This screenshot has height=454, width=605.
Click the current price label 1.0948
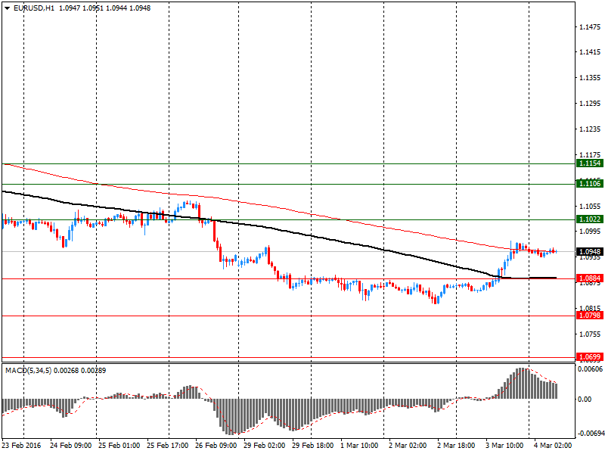[x=590, y=252]
